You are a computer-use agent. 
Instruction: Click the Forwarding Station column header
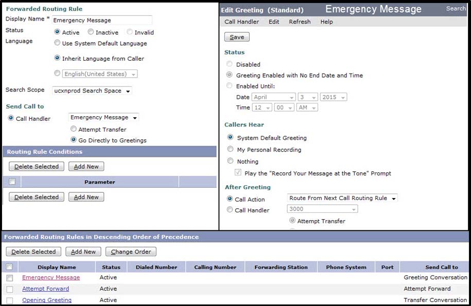click(x=281, y=267)
